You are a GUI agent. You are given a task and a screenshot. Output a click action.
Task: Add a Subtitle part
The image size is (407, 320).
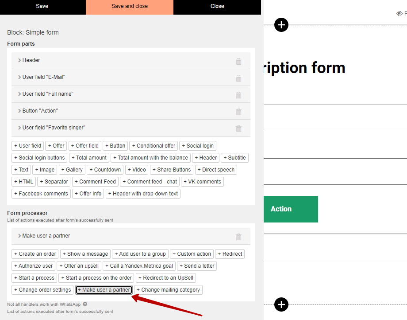pos(234,158)
